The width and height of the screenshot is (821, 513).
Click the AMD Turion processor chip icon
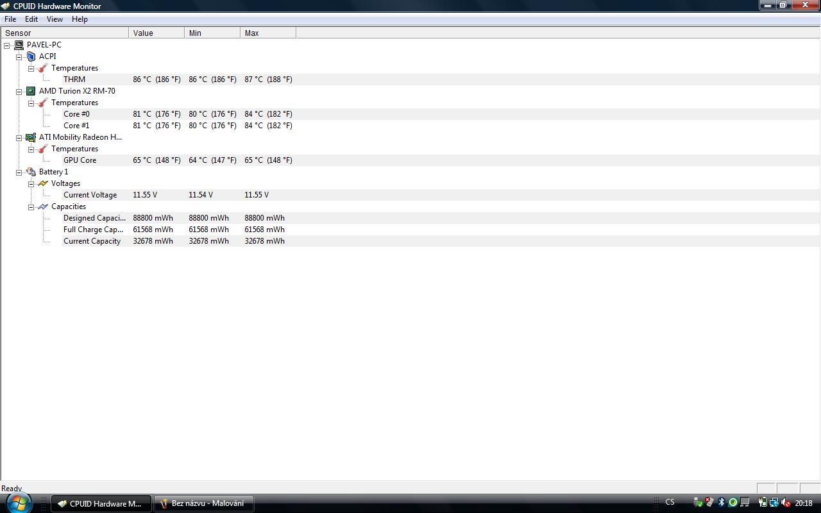tap(31, 91)
